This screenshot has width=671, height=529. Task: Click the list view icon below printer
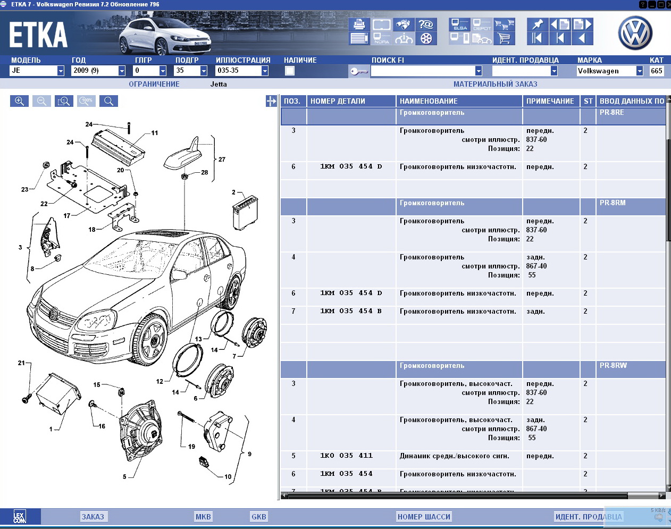click(359, 38)
